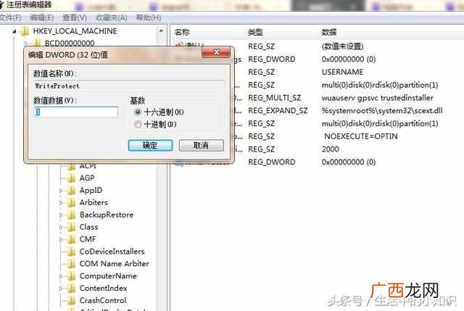Image resolution: width=464 pixels, height=311 pixels.
Task: Expand the ComputerName tree node
Action: point(61,276)
